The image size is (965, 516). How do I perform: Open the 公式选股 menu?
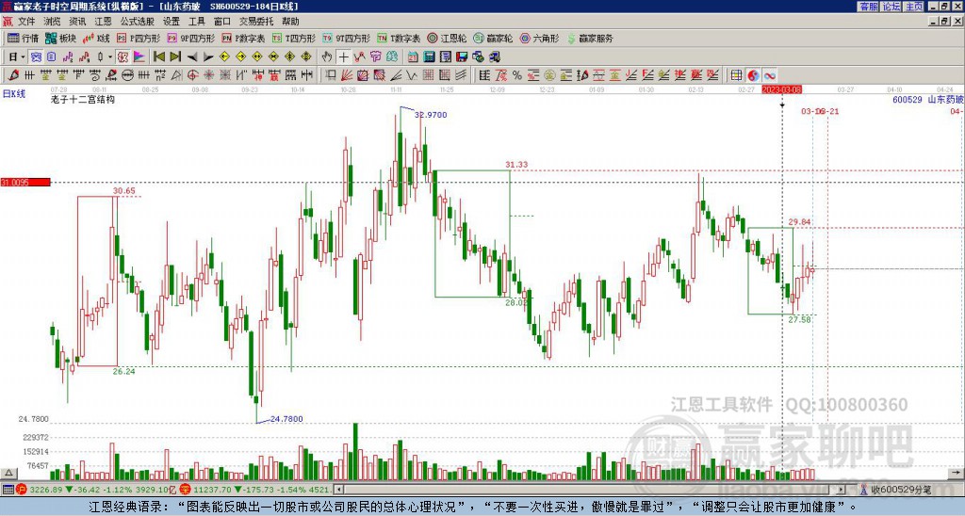[x=137, y=22]
